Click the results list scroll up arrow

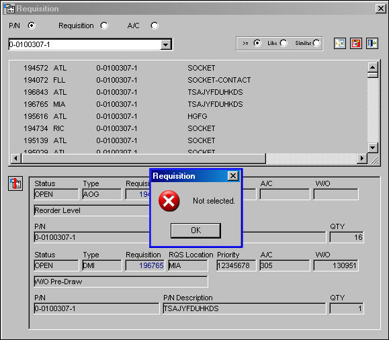pyautogui.click(x=372, y=67)
